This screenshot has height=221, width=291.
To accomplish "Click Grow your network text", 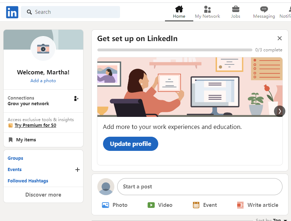I will pos(28,104).
